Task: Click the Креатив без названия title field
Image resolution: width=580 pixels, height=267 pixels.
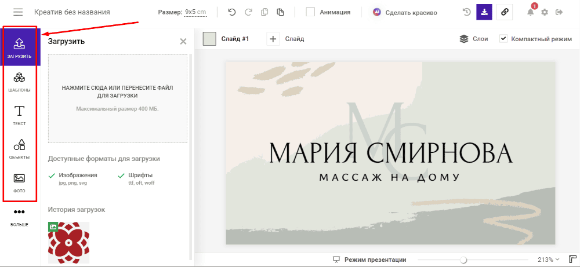Action: [x=72, y=12]
